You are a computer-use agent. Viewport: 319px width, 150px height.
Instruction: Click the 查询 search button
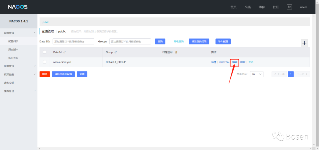pos(160,41)
